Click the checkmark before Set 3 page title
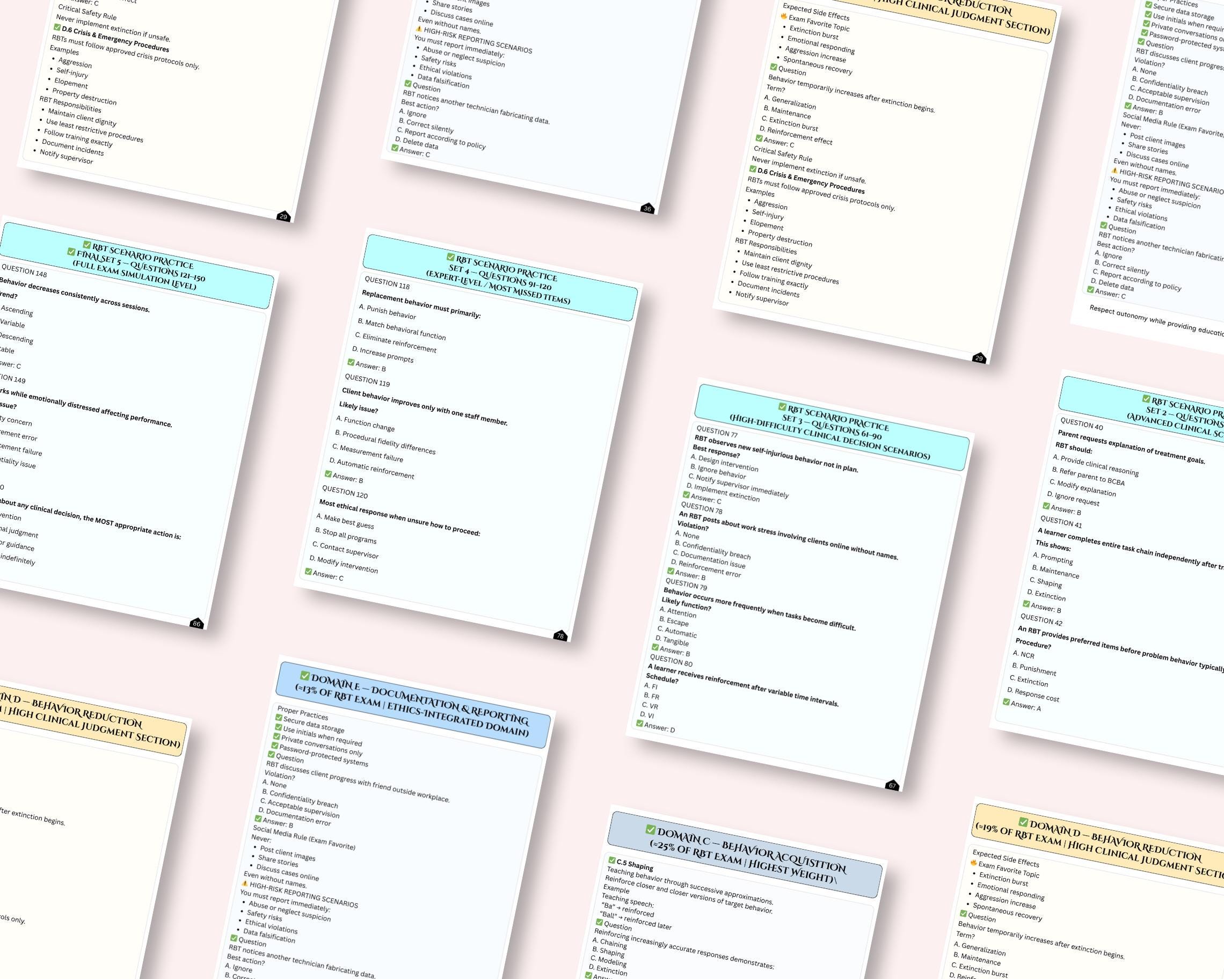This screenshot has width=1224, height=979. pos(782,406)
